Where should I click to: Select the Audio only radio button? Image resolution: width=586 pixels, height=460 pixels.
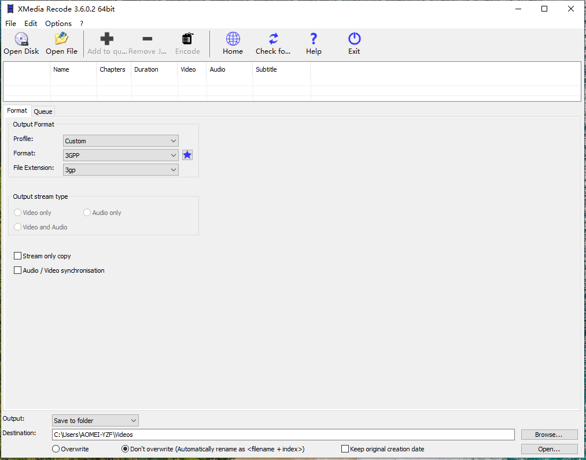tap(87, 213)
